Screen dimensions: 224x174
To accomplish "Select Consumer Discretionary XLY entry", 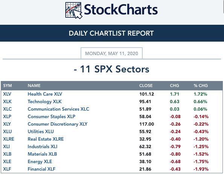I will click(58, 124).
